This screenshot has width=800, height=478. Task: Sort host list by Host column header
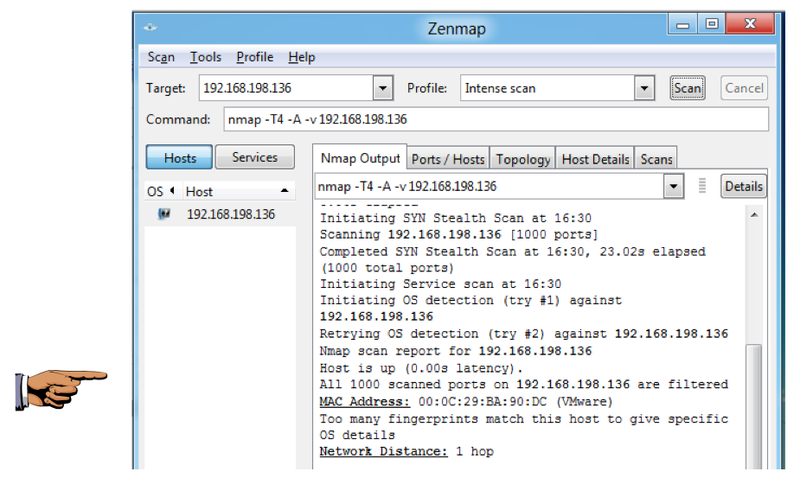click(x=239, y=191)
